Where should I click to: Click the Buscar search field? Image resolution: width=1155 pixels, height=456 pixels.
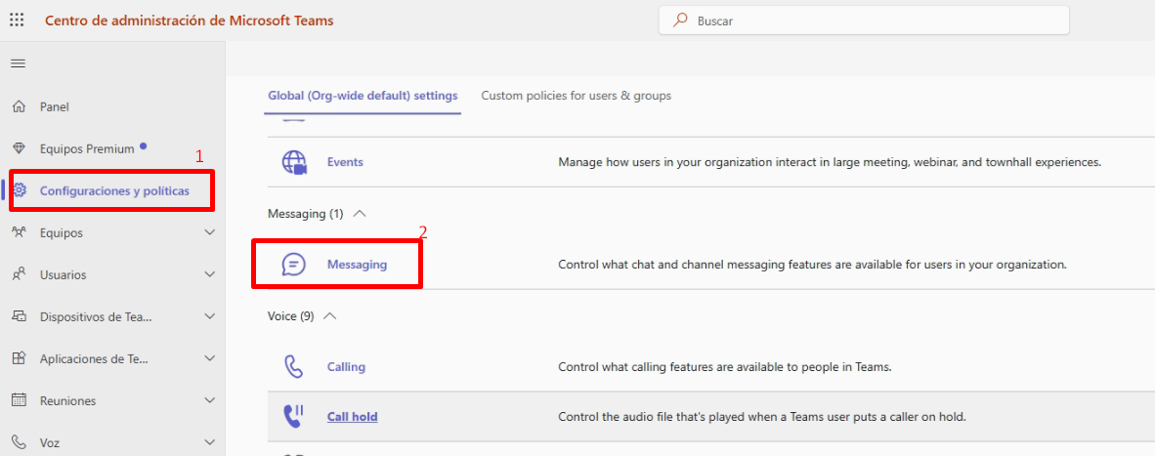click(870, 21)
